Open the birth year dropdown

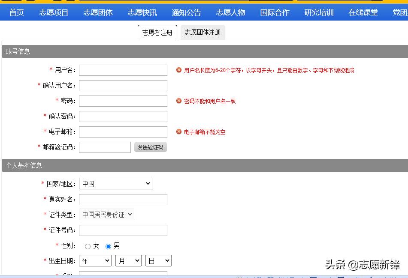point(95,260)
